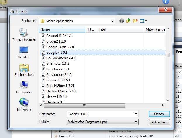
Task: Select the file name GPSmeter 1.6.2
Action: 58,63
